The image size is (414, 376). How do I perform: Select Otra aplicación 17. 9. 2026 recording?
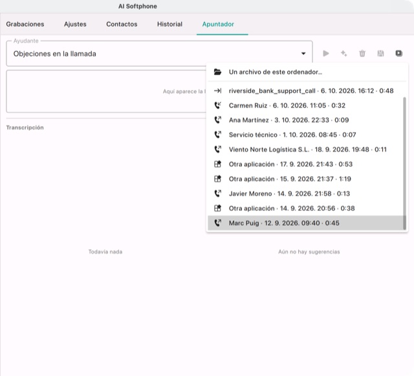point(306,164)
